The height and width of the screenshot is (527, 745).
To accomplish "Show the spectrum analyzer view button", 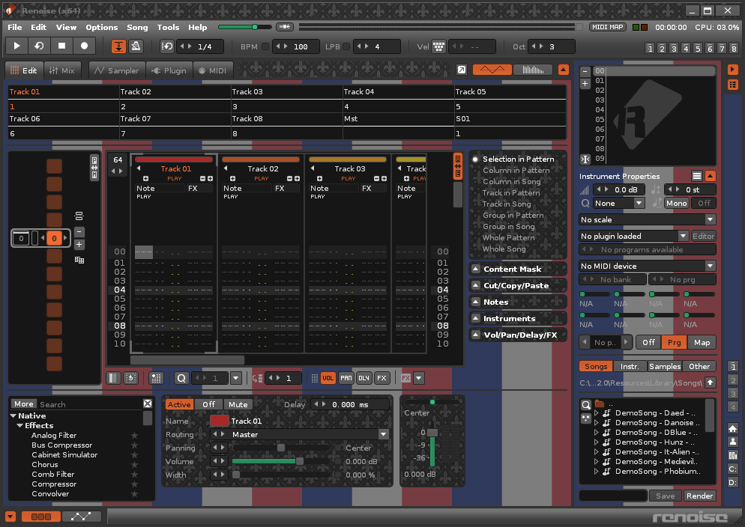I will 533,70.
